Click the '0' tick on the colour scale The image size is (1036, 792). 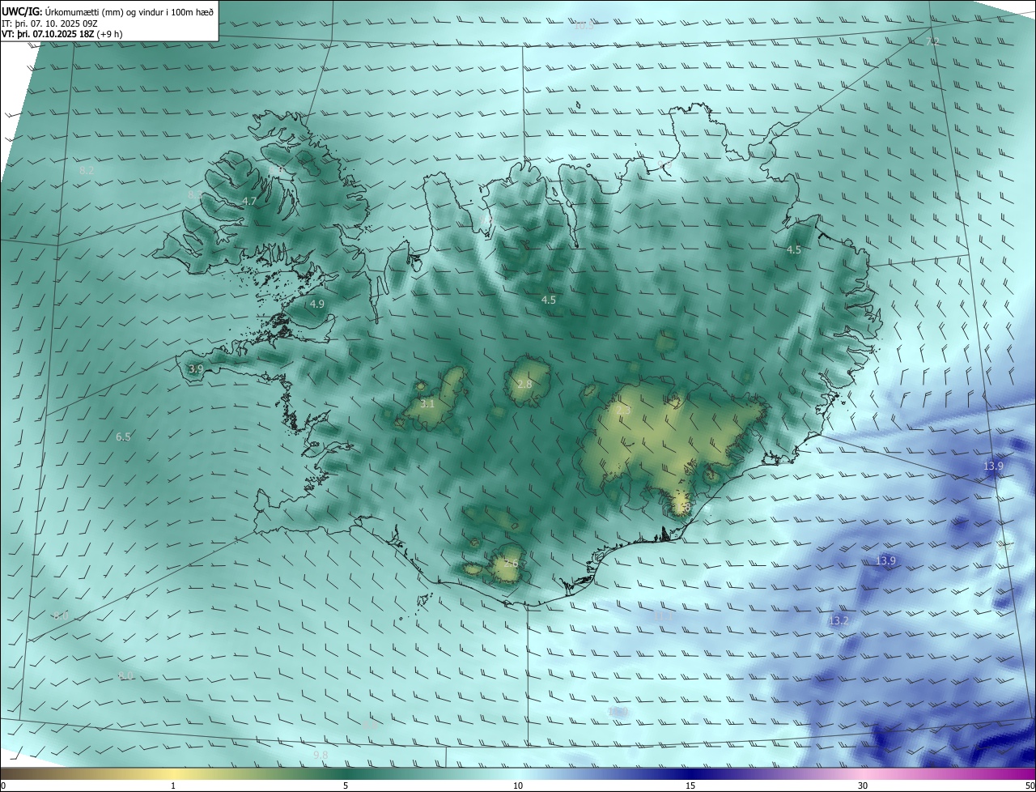[x=3, y=786]
